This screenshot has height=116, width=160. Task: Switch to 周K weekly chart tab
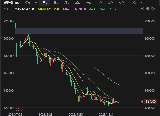[x=56, y=3]
